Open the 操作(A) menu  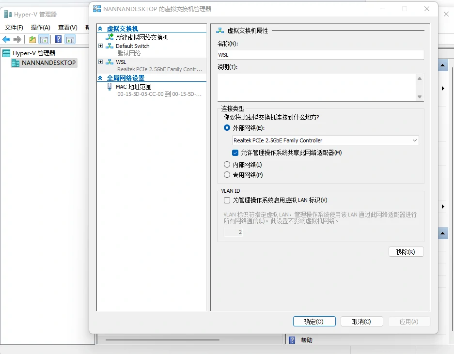pyautogui.click(x=41, y=28)
